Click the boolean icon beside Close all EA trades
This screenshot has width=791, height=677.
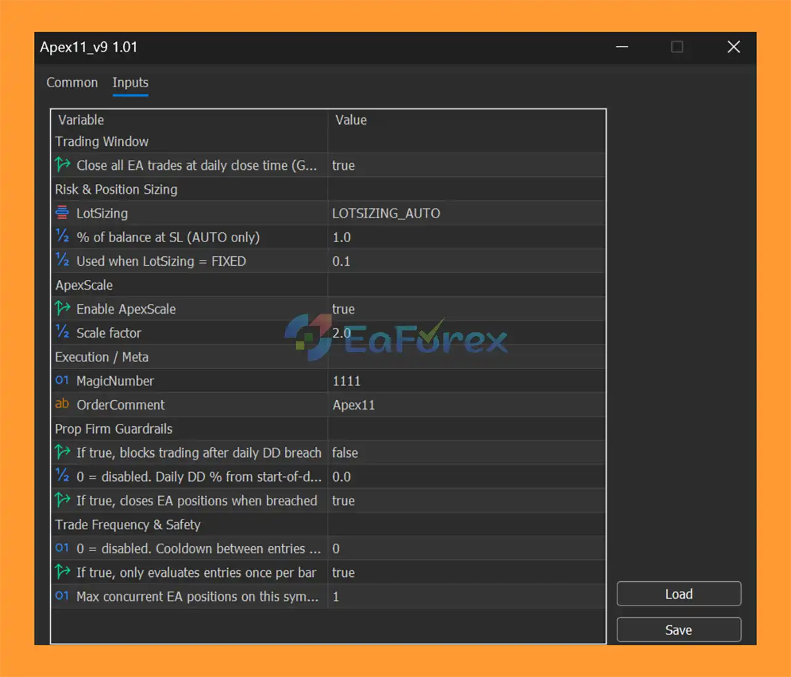coord(62,165)
